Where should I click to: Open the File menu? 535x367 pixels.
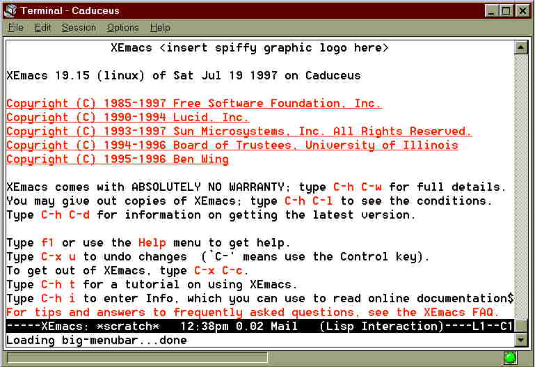15,28
